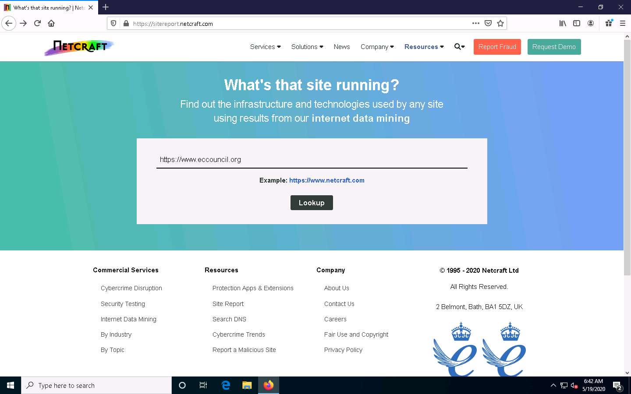Viewport: 631px width, 394px height.
Task: Bookmark this page with the star icon
Action: coord(500,23)
